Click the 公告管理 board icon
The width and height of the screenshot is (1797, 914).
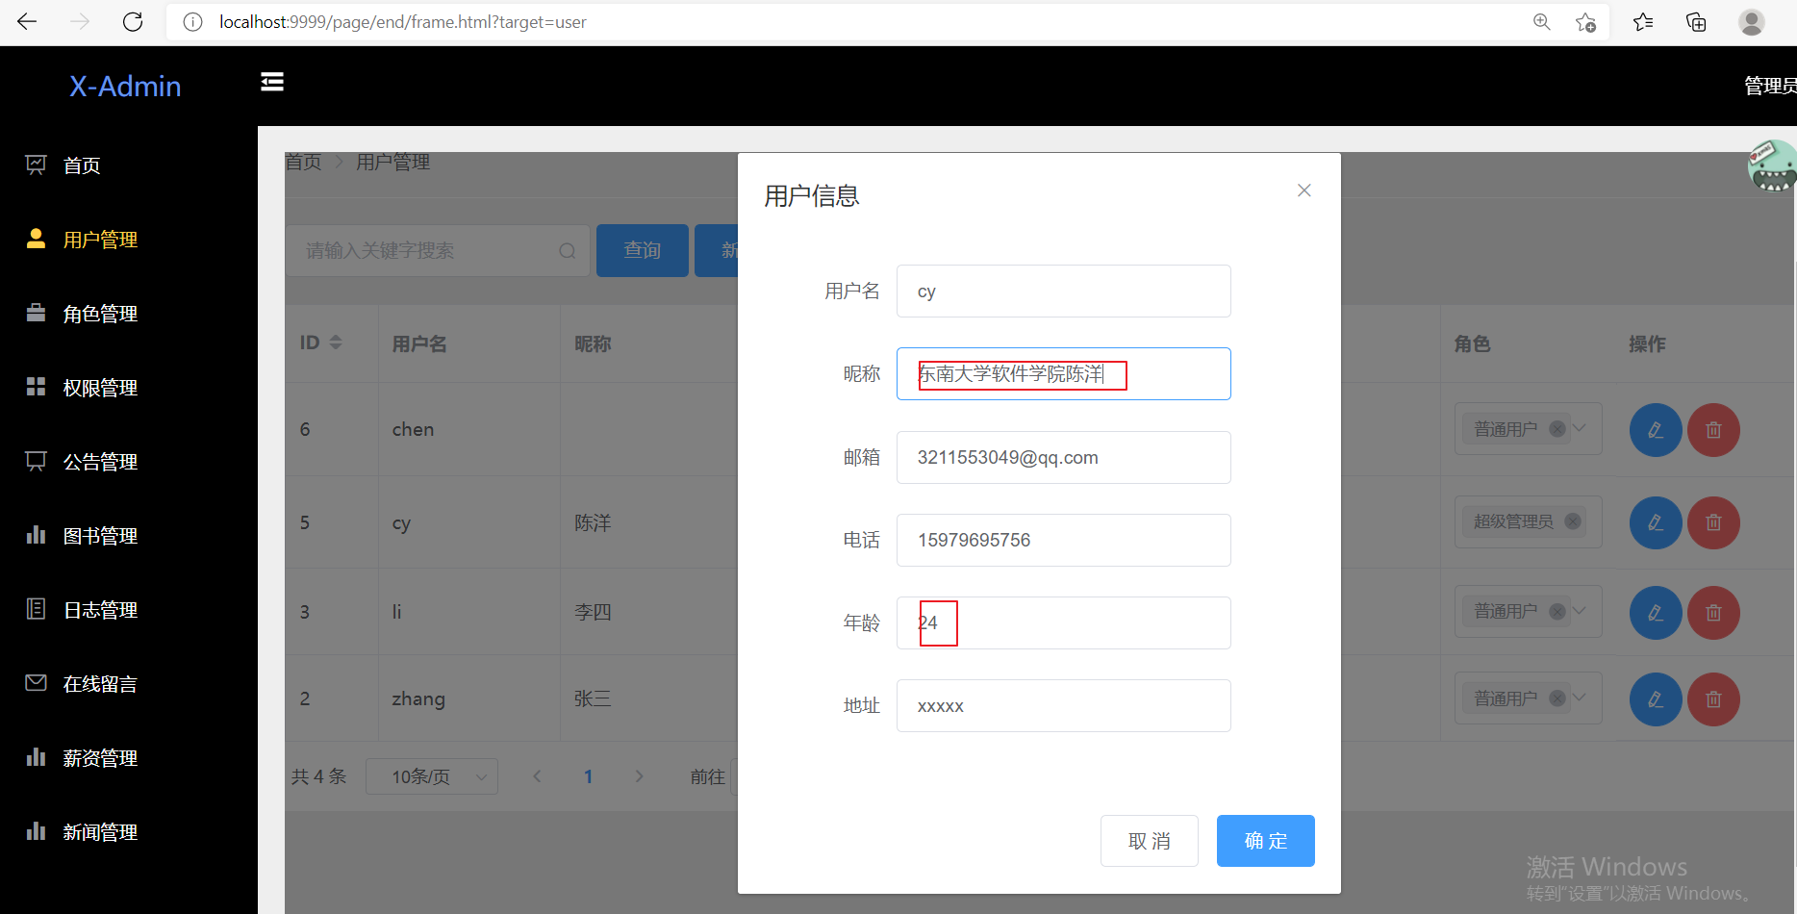(x=36, y=461)
